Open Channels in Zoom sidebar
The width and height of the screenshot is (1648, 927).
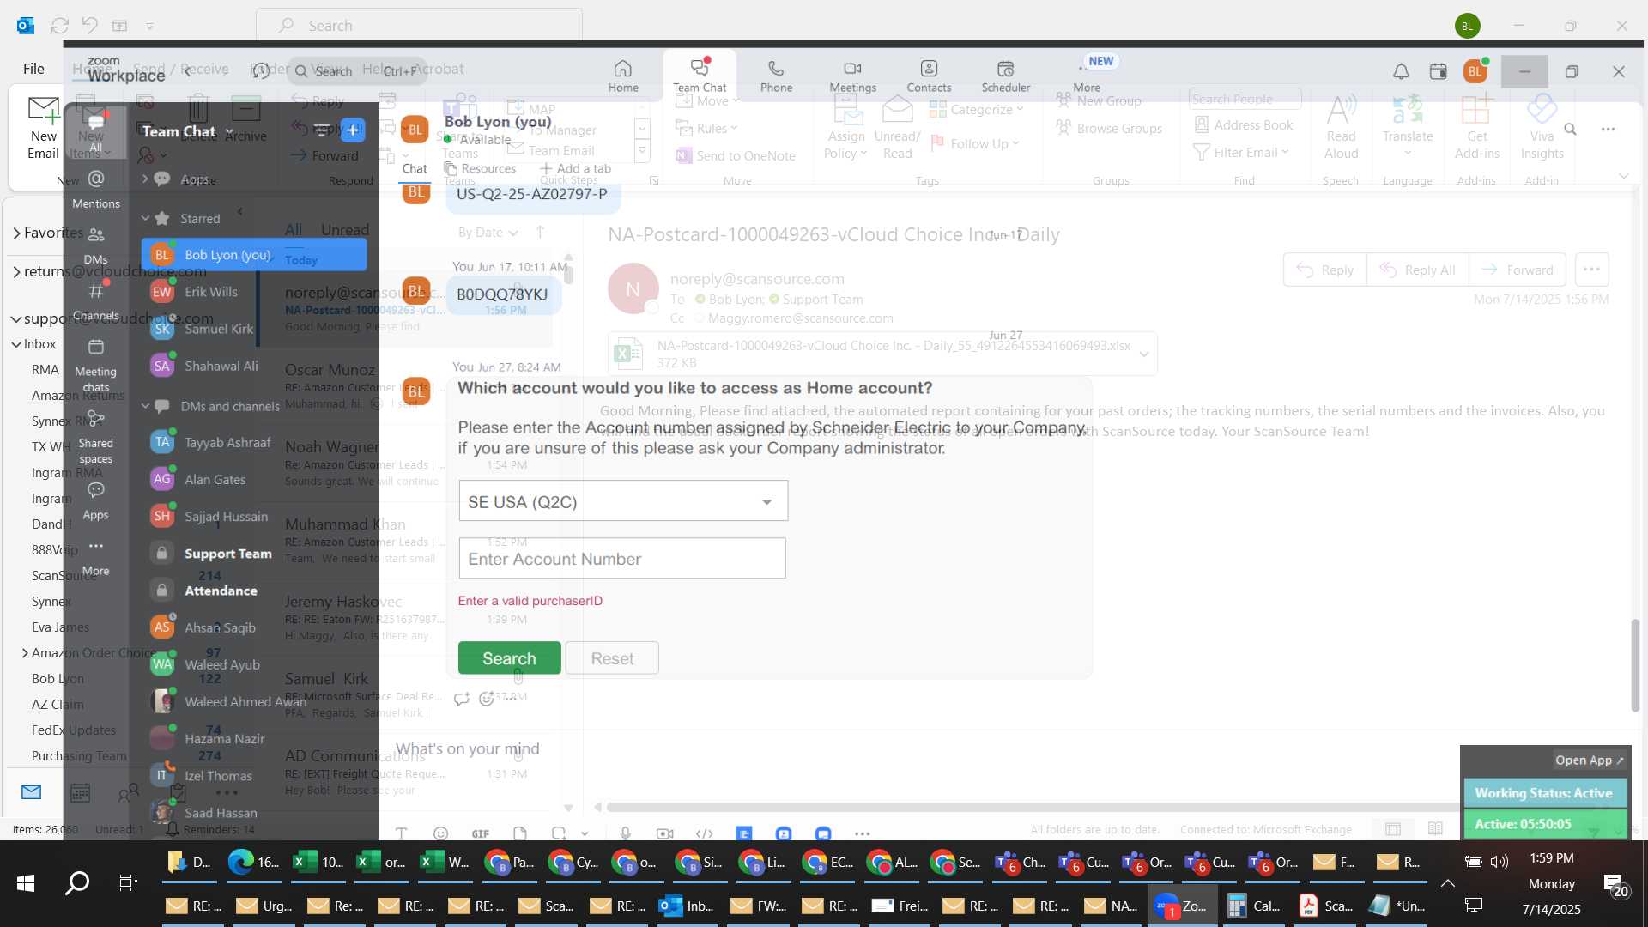click(x=96, y=301)
